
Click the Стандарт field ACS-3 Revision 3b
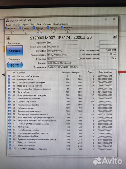[x=82, y=63]
